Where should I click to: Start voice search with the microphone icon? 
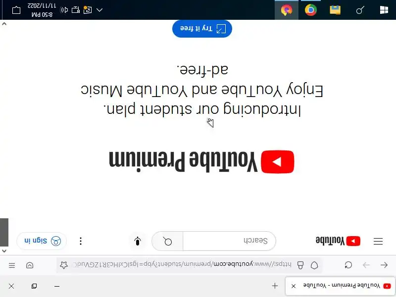coord(138,241)
